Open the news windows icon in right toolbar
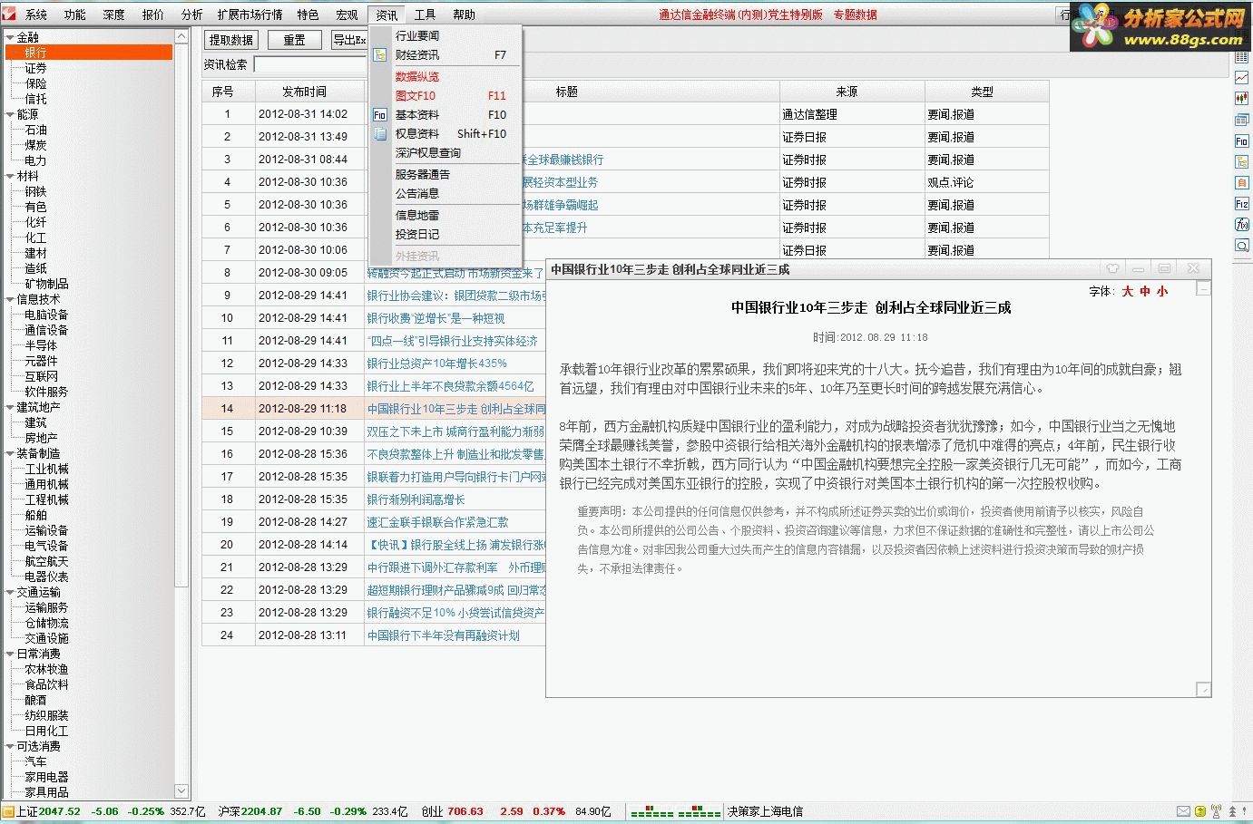This screenshot has height=824, width=1253. pos(1242,120)
